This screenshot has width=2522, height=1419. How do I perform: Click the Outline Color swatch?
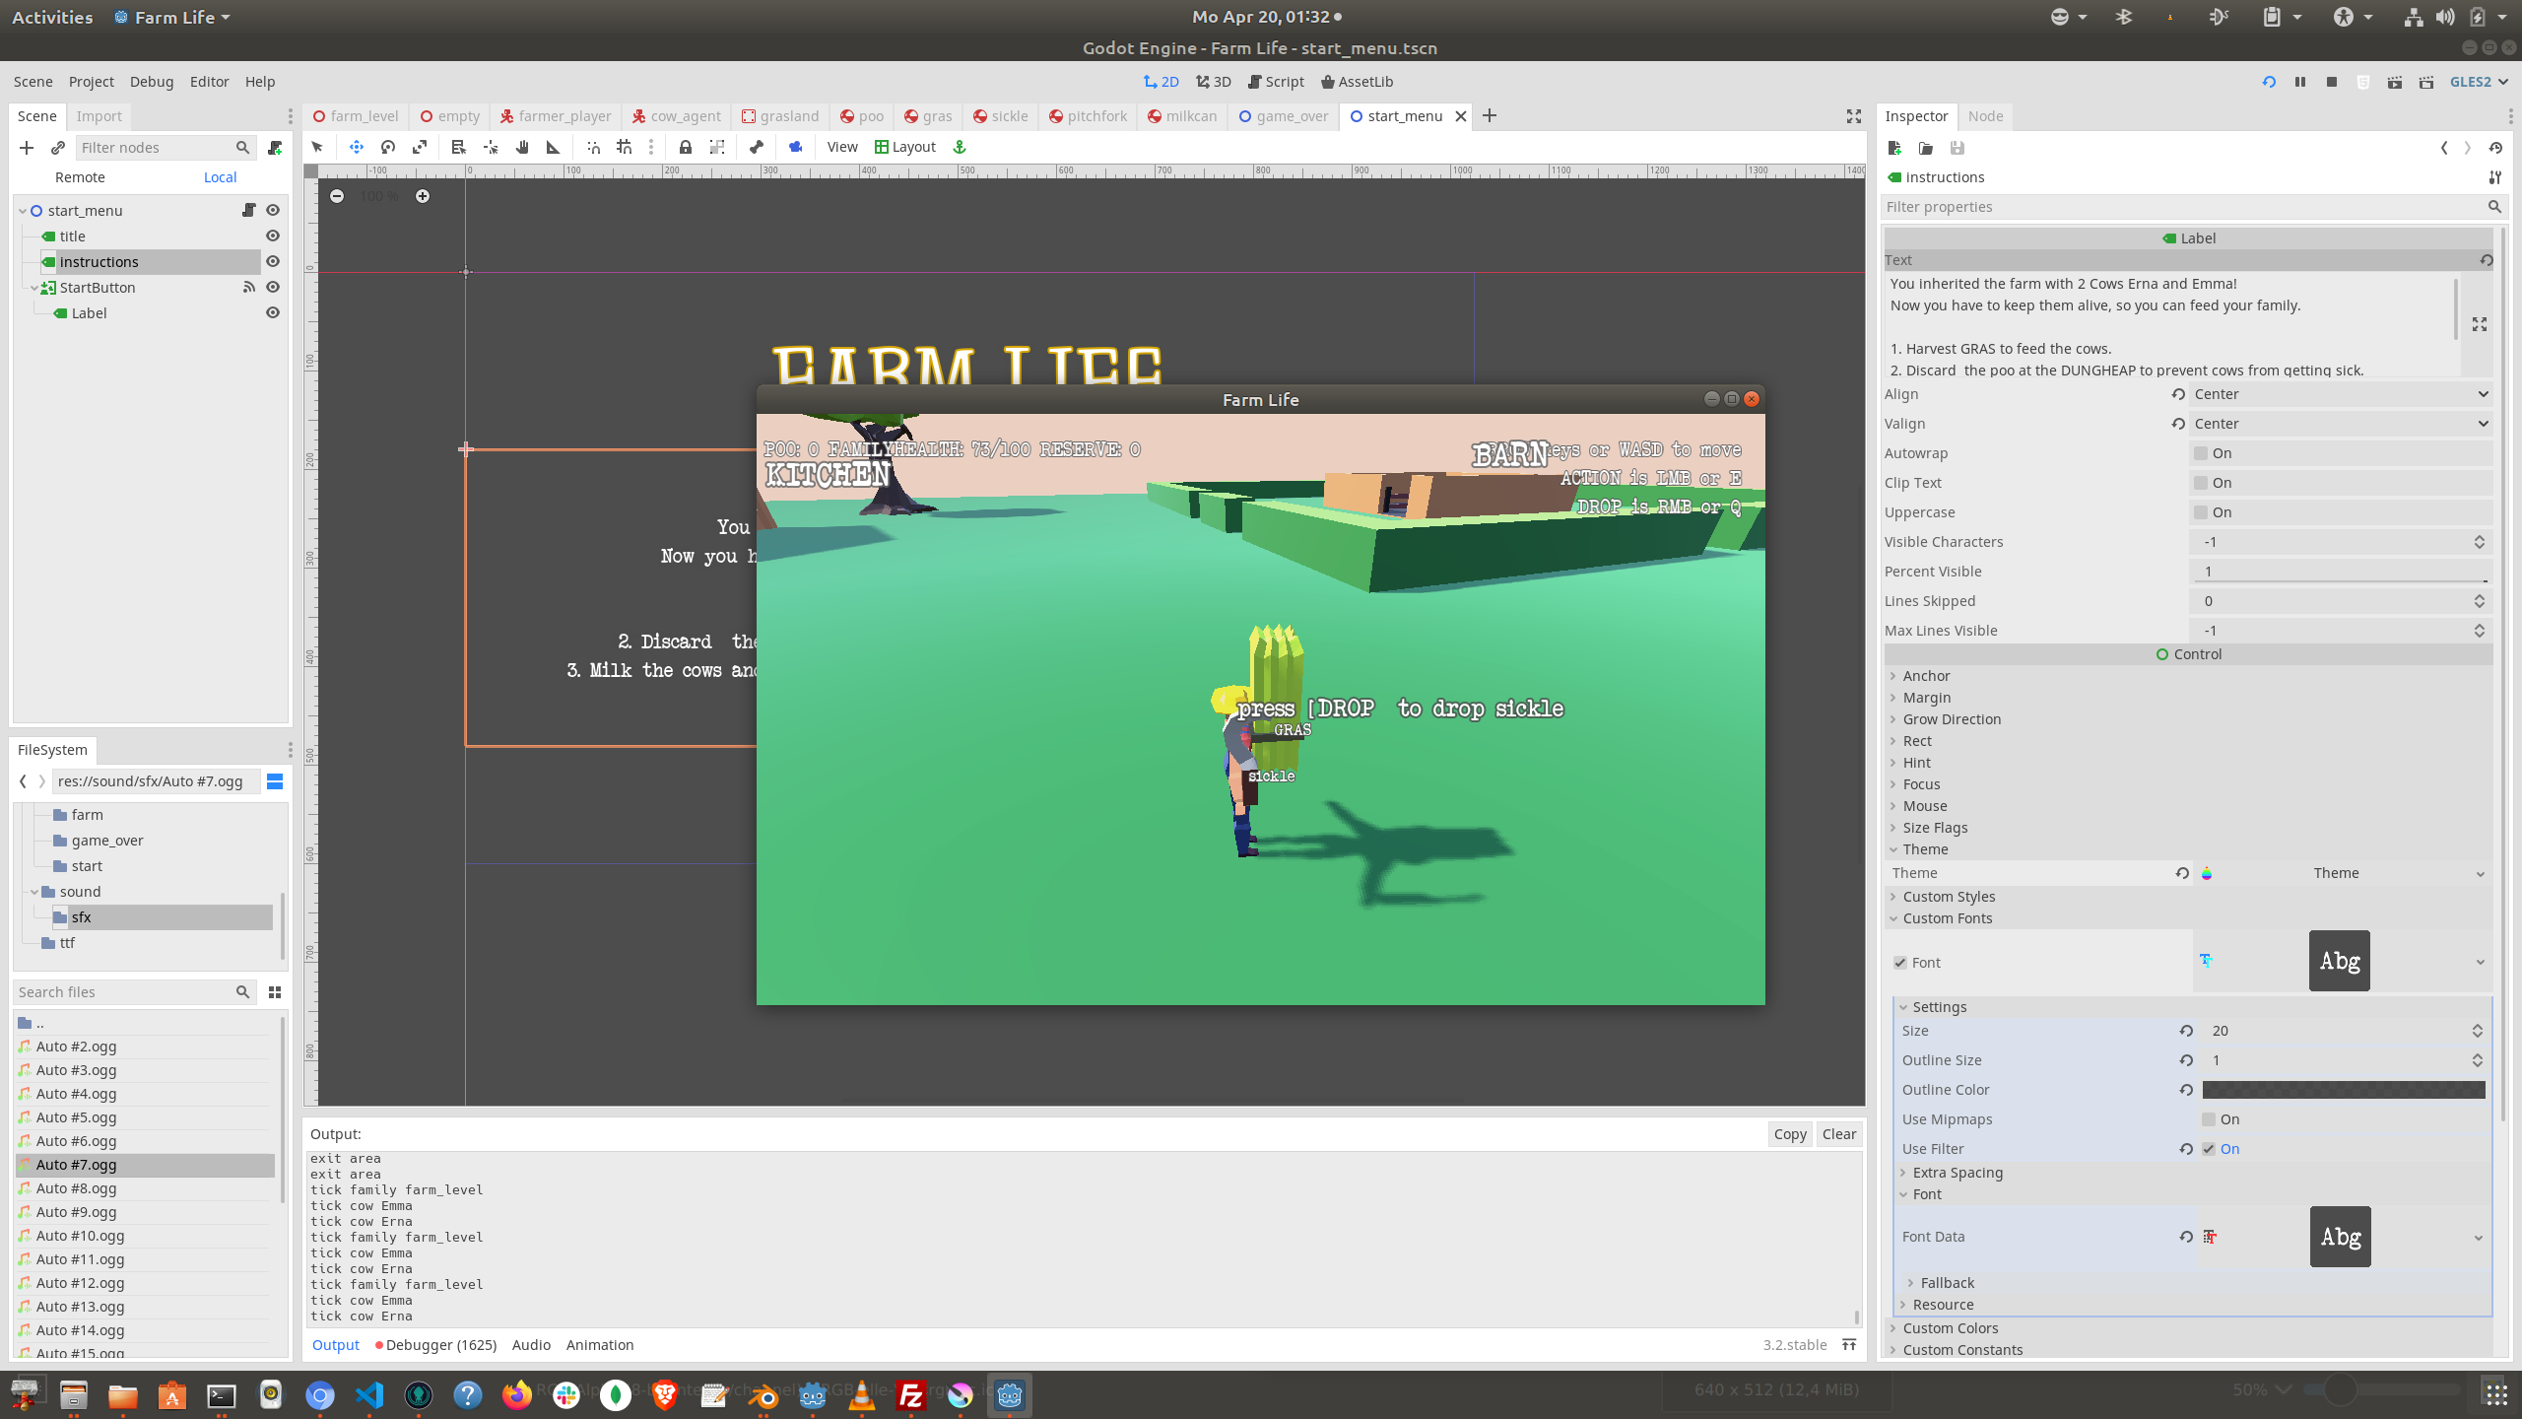(x=2343, y=1090)
